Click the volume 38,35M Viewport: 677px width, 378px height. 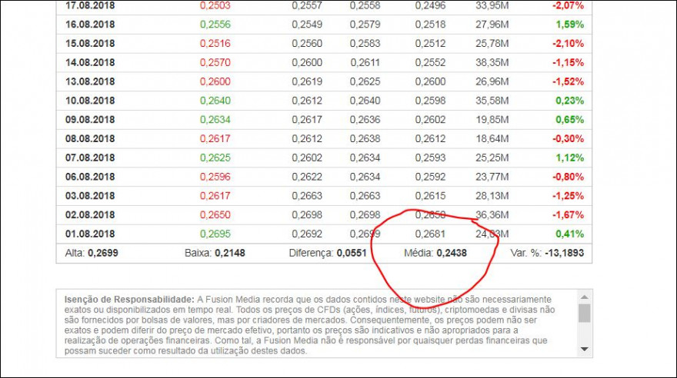pyautogui.click(x=492, y=62)
